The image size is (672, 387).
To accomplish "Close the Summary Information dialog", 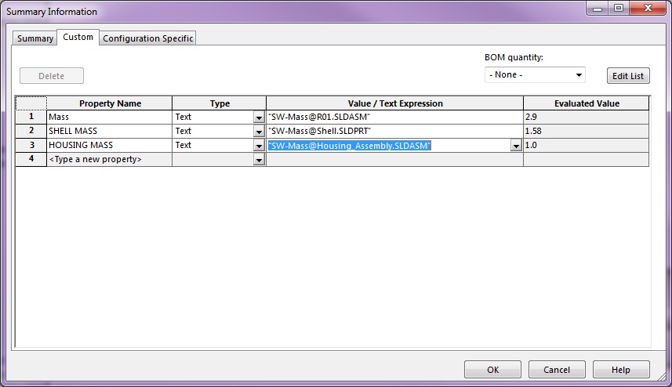I will pos(648,8).
